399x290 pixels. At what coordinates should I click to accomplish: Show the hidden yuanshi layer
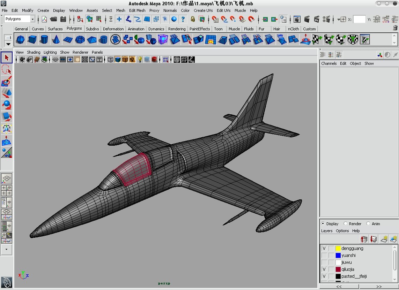(x=324, y=255)
